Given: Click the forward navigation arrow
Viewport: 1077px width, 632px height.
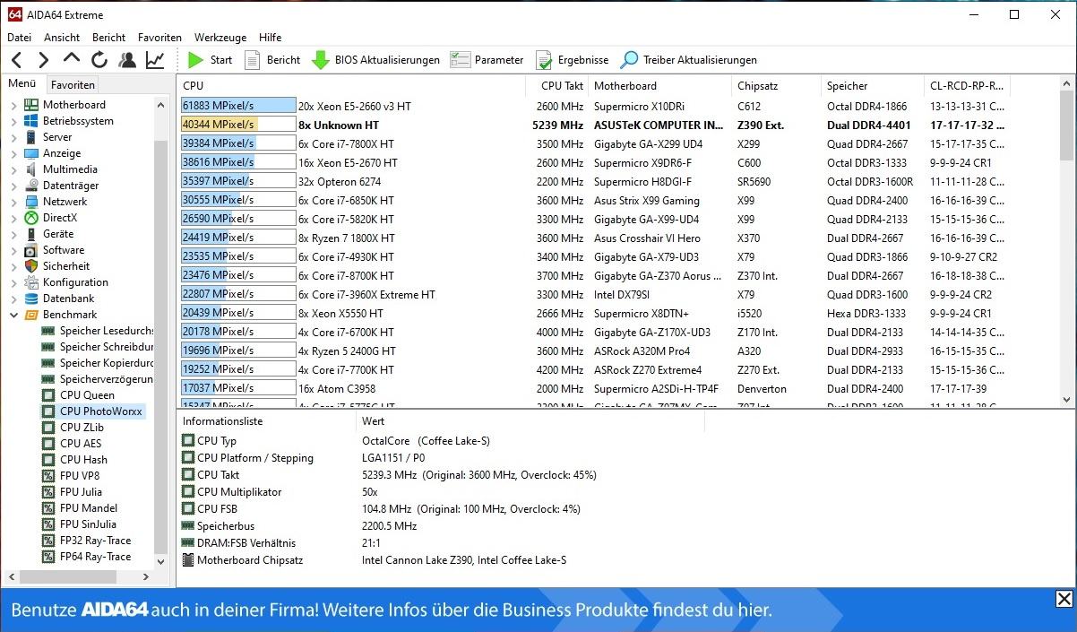Looking at the screenshot, I should pyautogui.click(x=43, y=60).
